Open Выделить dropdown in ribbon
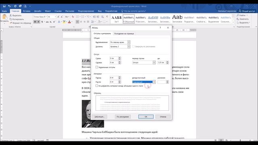 click(243, 23)
